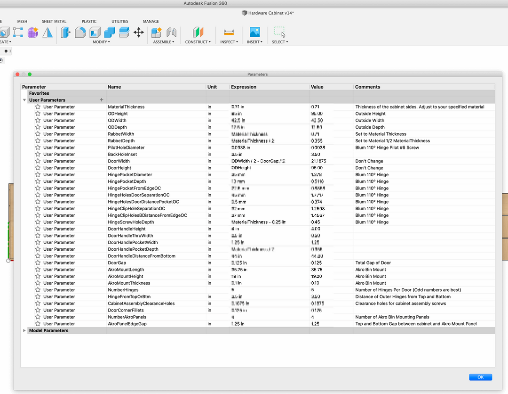Open the SHEET METAL tab
Viewport: 508px width, 394px height.
54,22
